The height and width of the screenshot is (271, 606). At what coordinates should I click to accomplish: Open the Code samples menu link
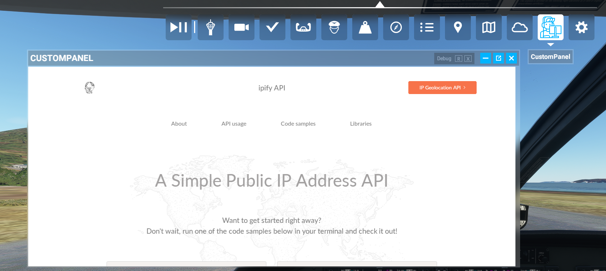[298, 123]
